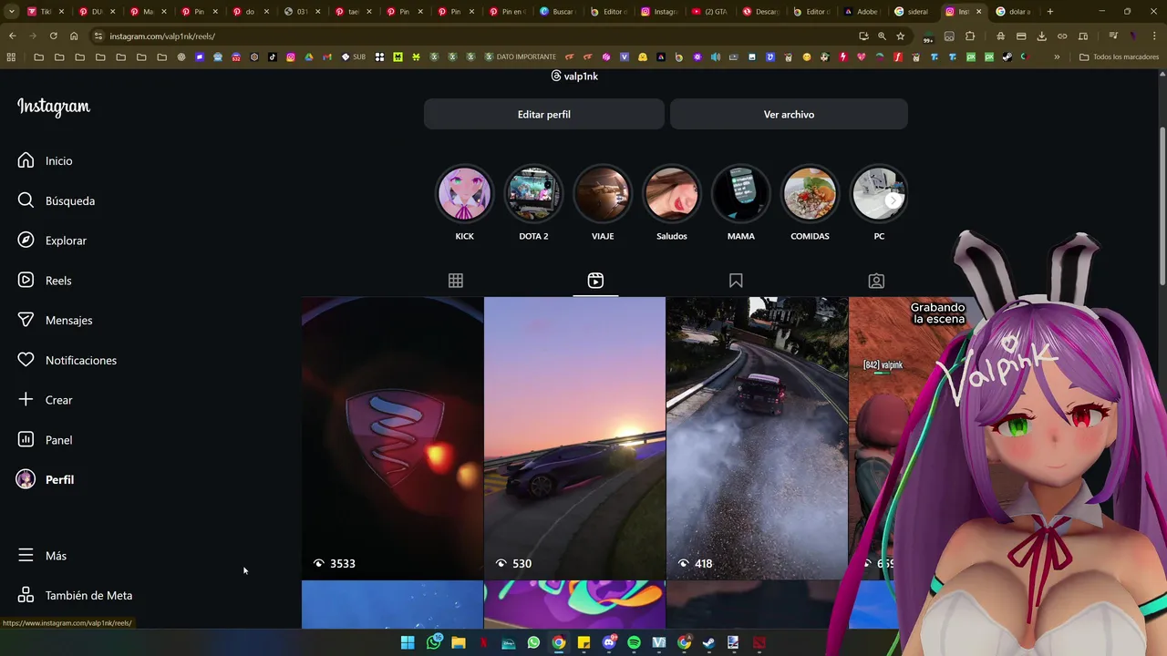Open the MAMA story highlight
The image size is (1167, 656).
click(741, 194)
